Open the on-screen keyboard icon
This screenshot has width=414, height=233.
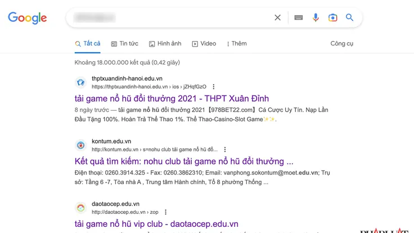click(299, 17)
